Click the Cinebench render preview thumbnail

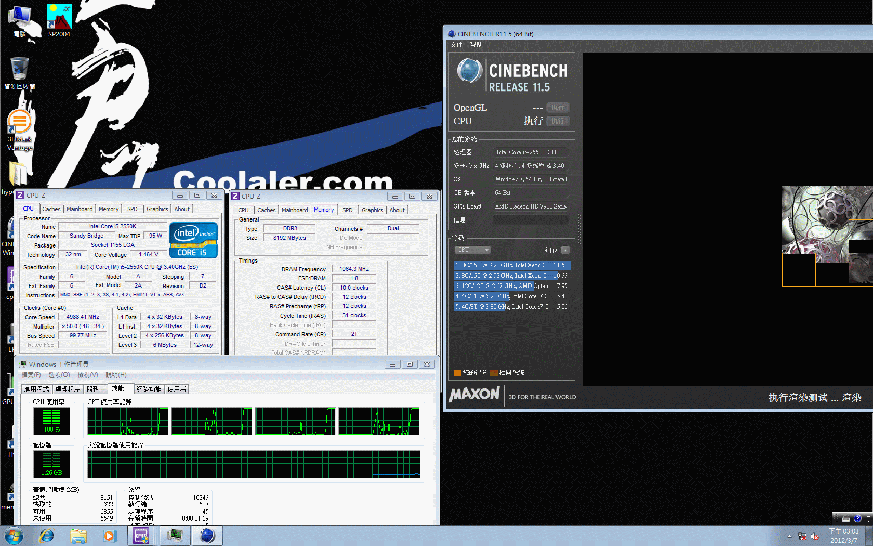827,236
